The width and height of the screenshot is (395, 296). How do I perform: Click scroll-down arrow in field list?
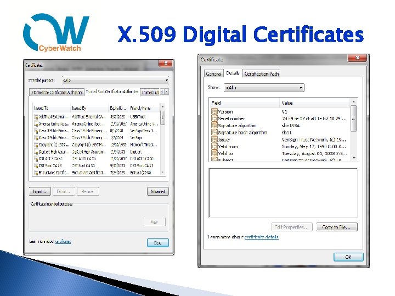(x=353, y=158)
